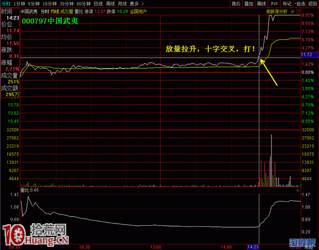Screen dimensions: 319x250
Task: Switch to the 15分钟 period tab
Action: (x=50, y=4)
